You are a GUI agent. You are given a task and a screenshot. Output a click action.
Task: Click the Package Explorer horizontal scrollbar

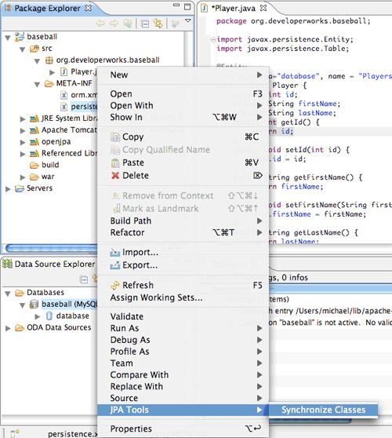[52, 248]
